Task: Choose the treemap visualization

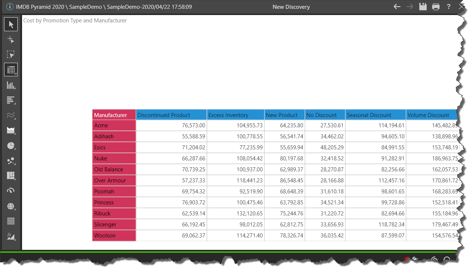Action: 11,176
